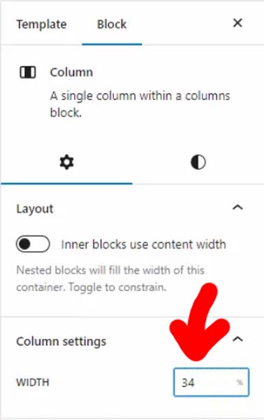Open the percent unit selector
Screen dimensions: 264x420
click(x=240, y=382)
